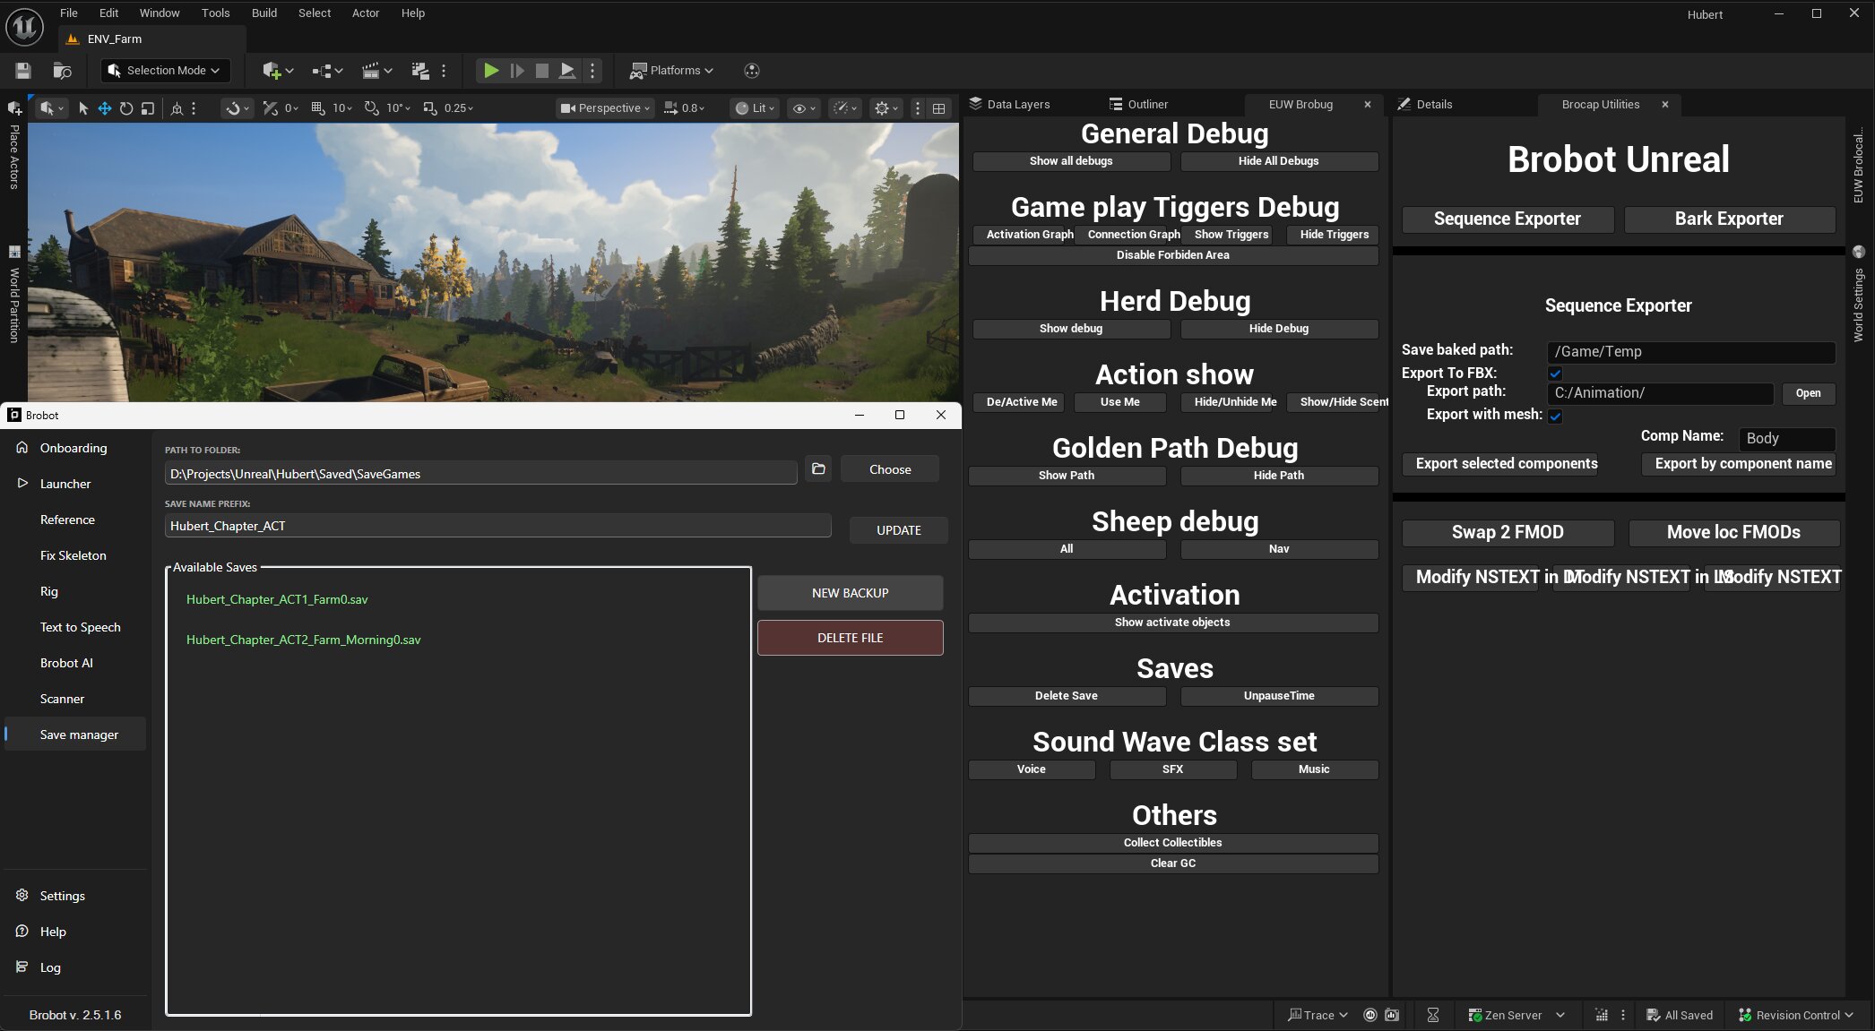Stop simulation with the square stop button
Screen dimensions: 1875x1031
tap(542, 71)
